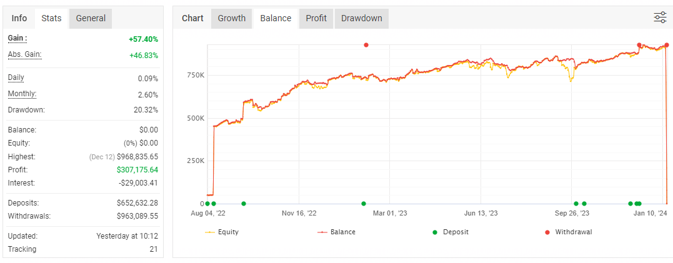Viewport: 673px width, 263px height.
Task: Click the Abs. Gain label
Action: (x=25, y=54)
